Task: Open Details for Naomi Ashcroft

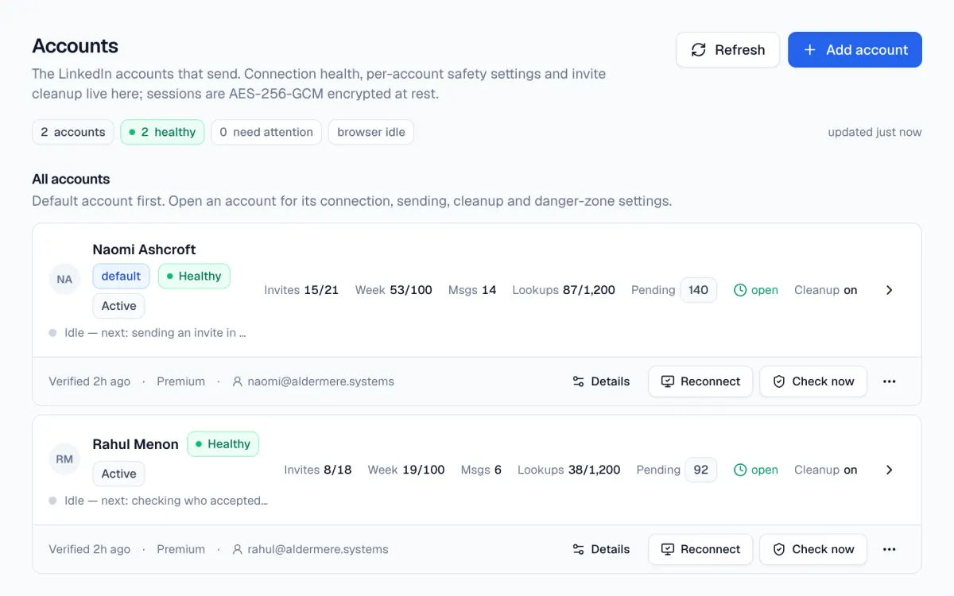Action: pos(601,381)
